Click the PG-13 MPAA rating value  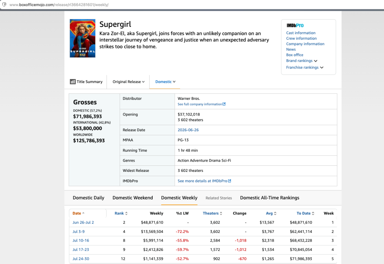coord(183,140)
